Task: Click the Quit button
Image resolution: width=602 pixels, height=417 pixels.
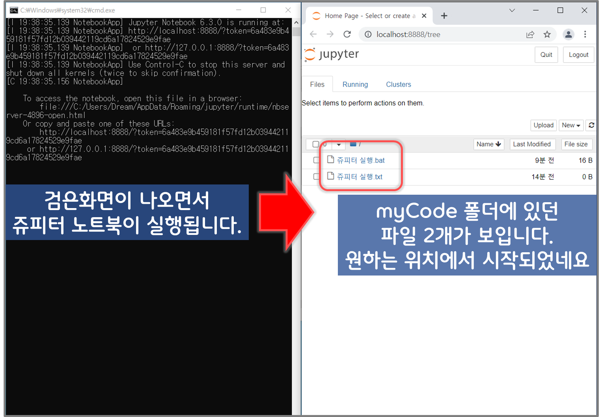Action: pos(546,55)
